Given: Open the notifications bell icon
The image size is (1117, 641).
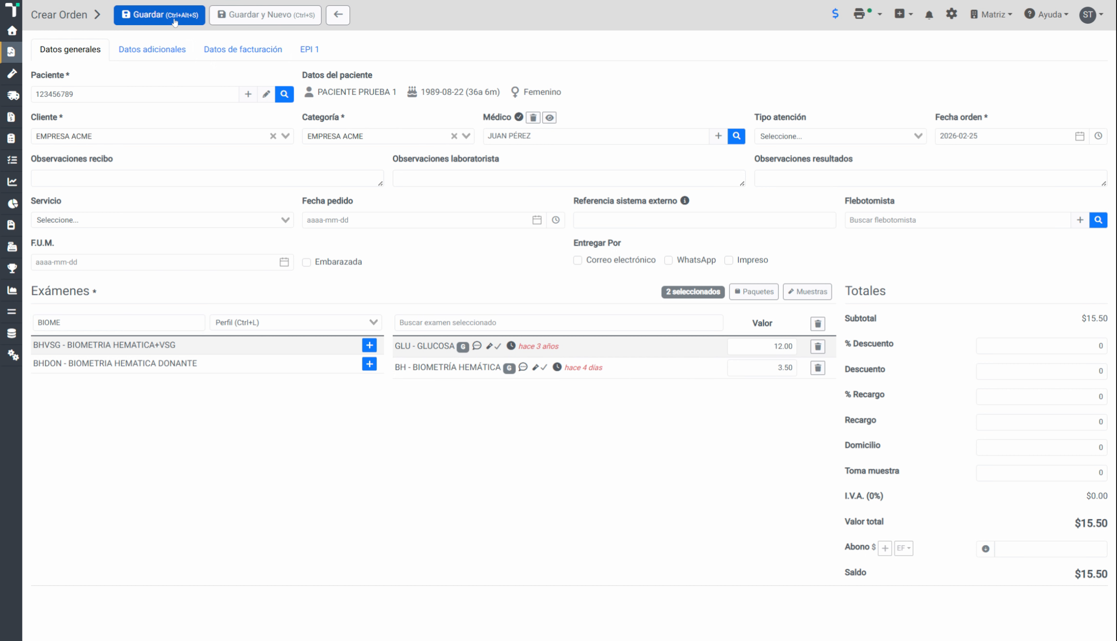Looking at the screenshot, I should pyautogui.click(x=929, y=15).
